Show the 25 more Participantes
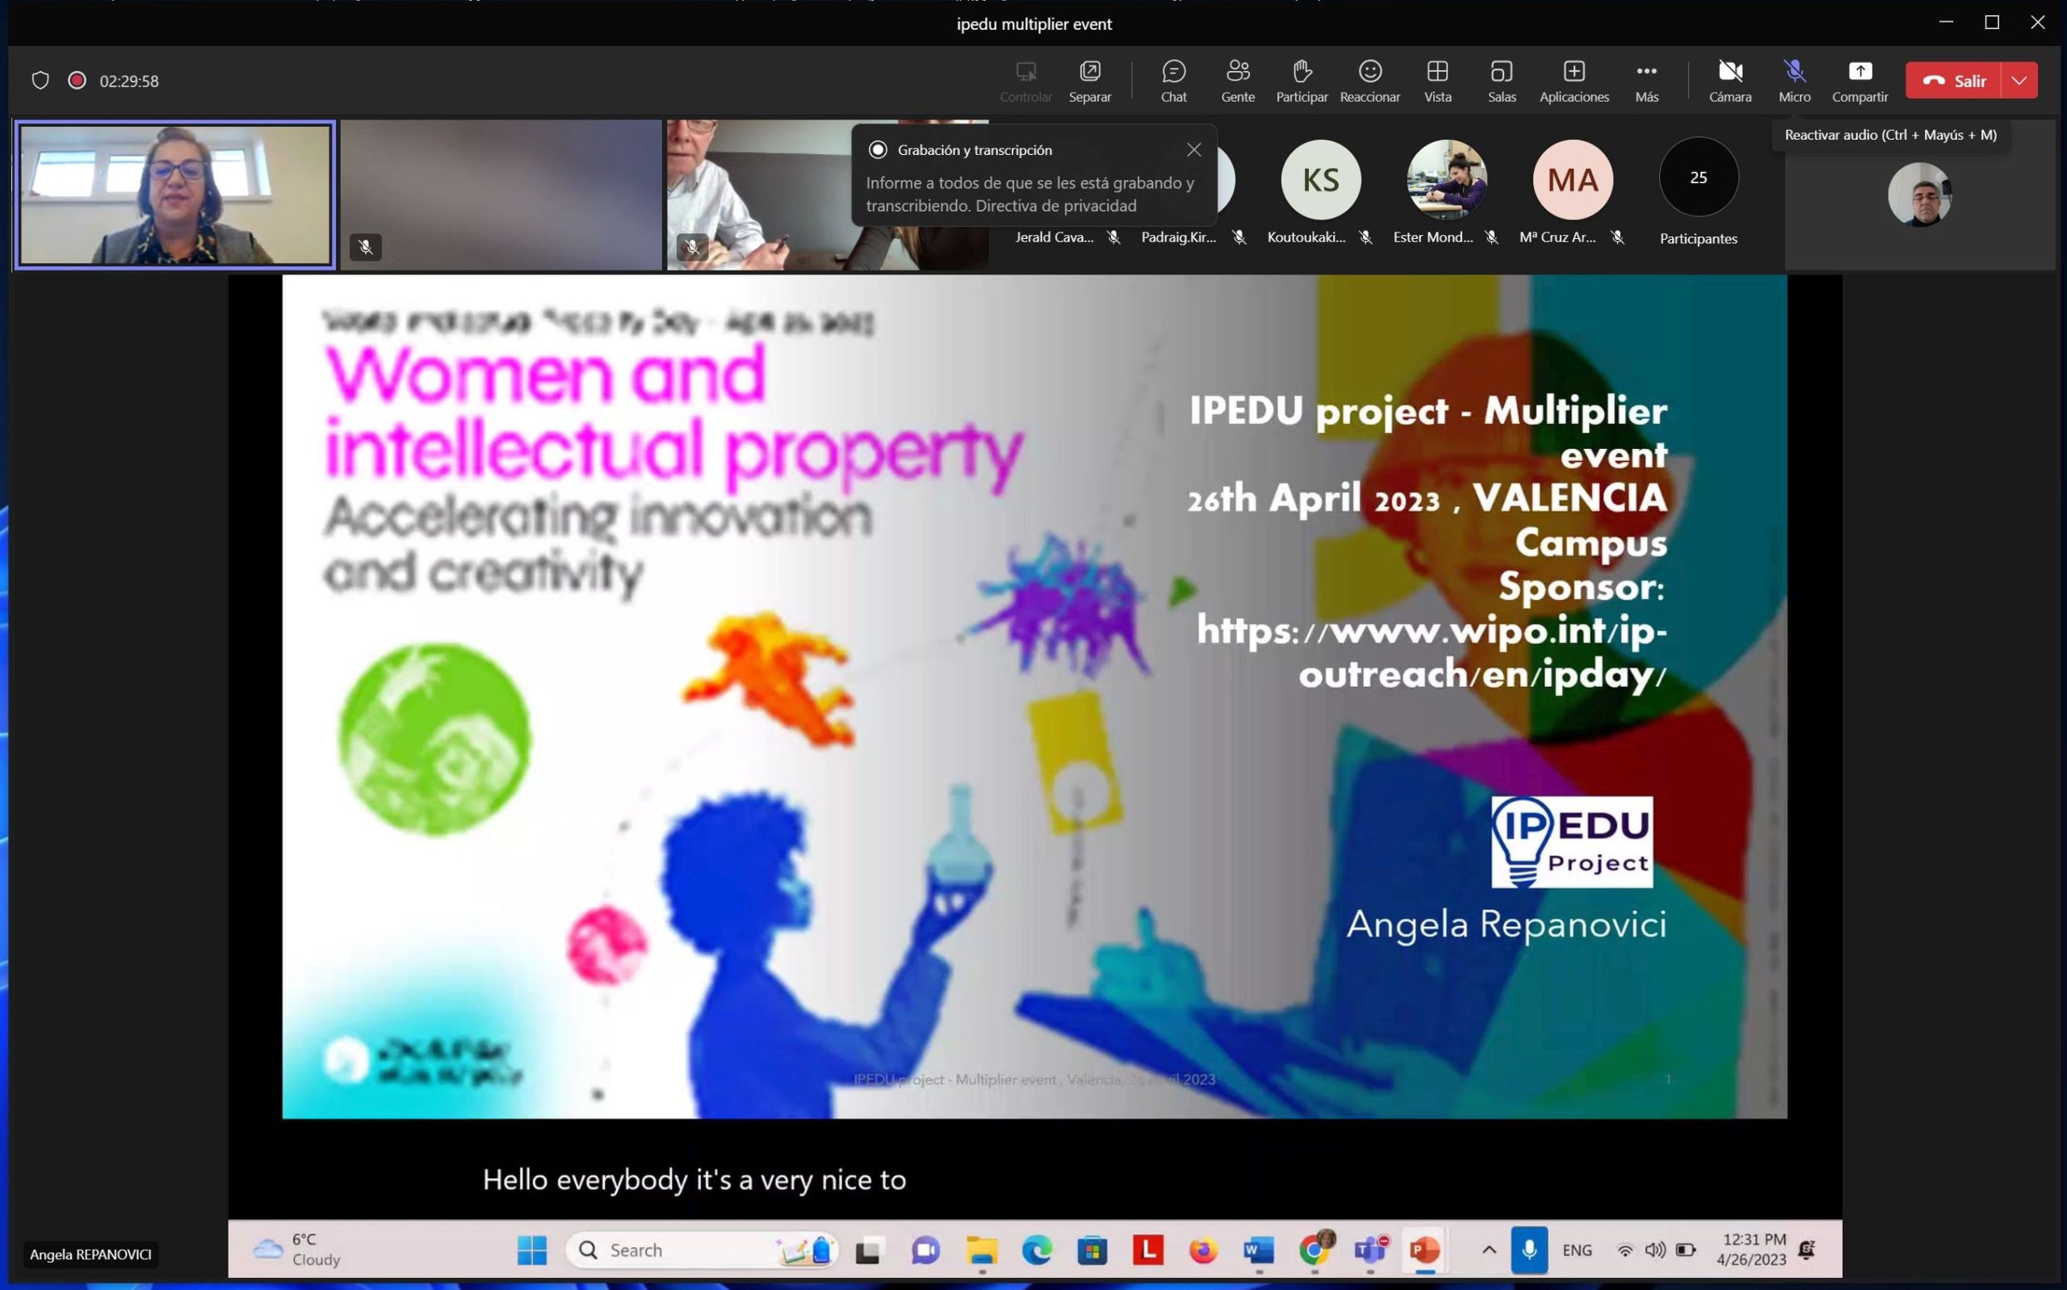Viewport: 2067px width, 1290px height. pyautogui.click(x=1698, y=178)
